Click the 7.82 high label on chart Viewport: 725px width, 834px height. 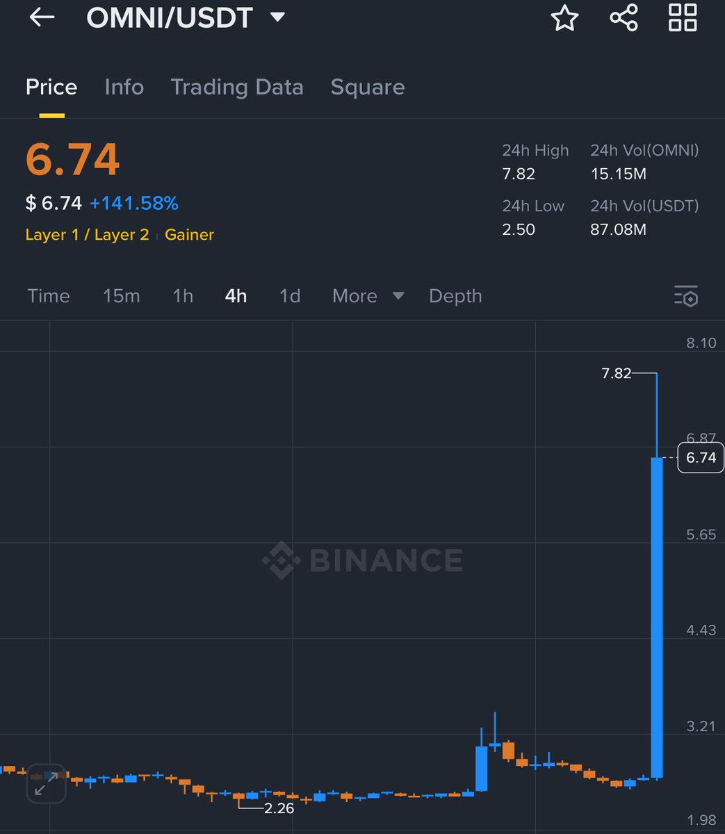[x=617, y=373]
